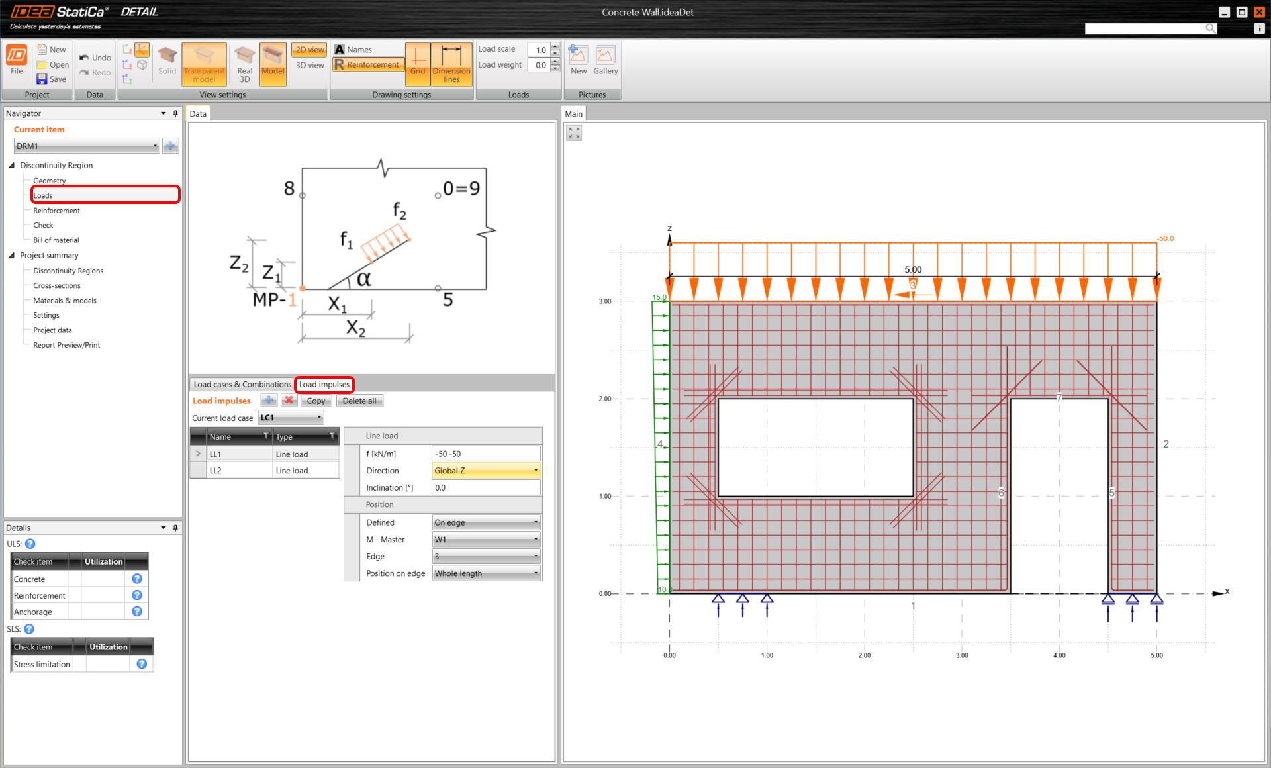Click the Save project icon
The width and height of the screenshot is (1271, 768).
[42, 79]
